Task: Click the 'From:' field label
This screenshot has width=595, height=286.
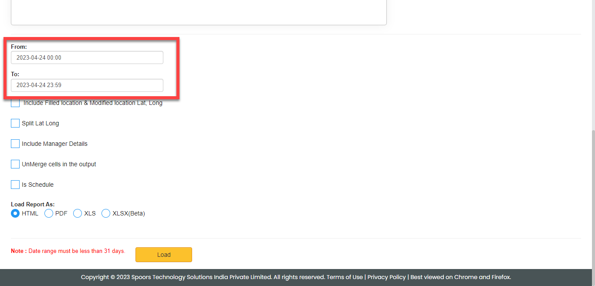Action: [x=19, y=47]
